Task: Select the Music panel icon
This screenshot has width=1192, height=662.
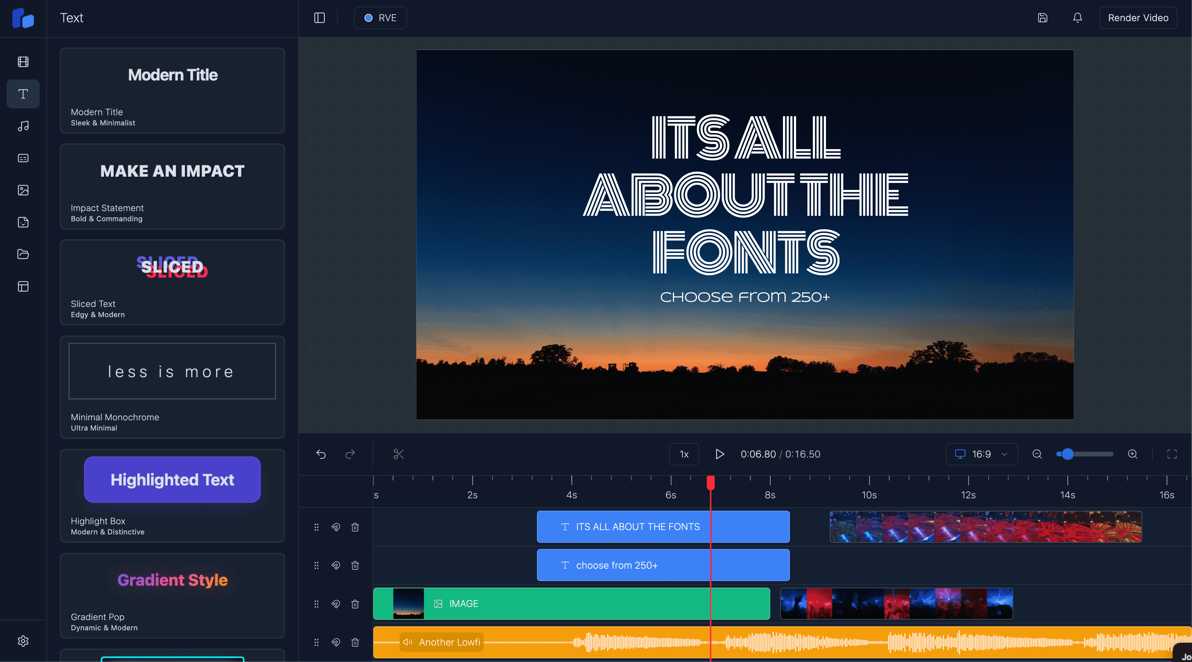Action: (x=23, y=126)
